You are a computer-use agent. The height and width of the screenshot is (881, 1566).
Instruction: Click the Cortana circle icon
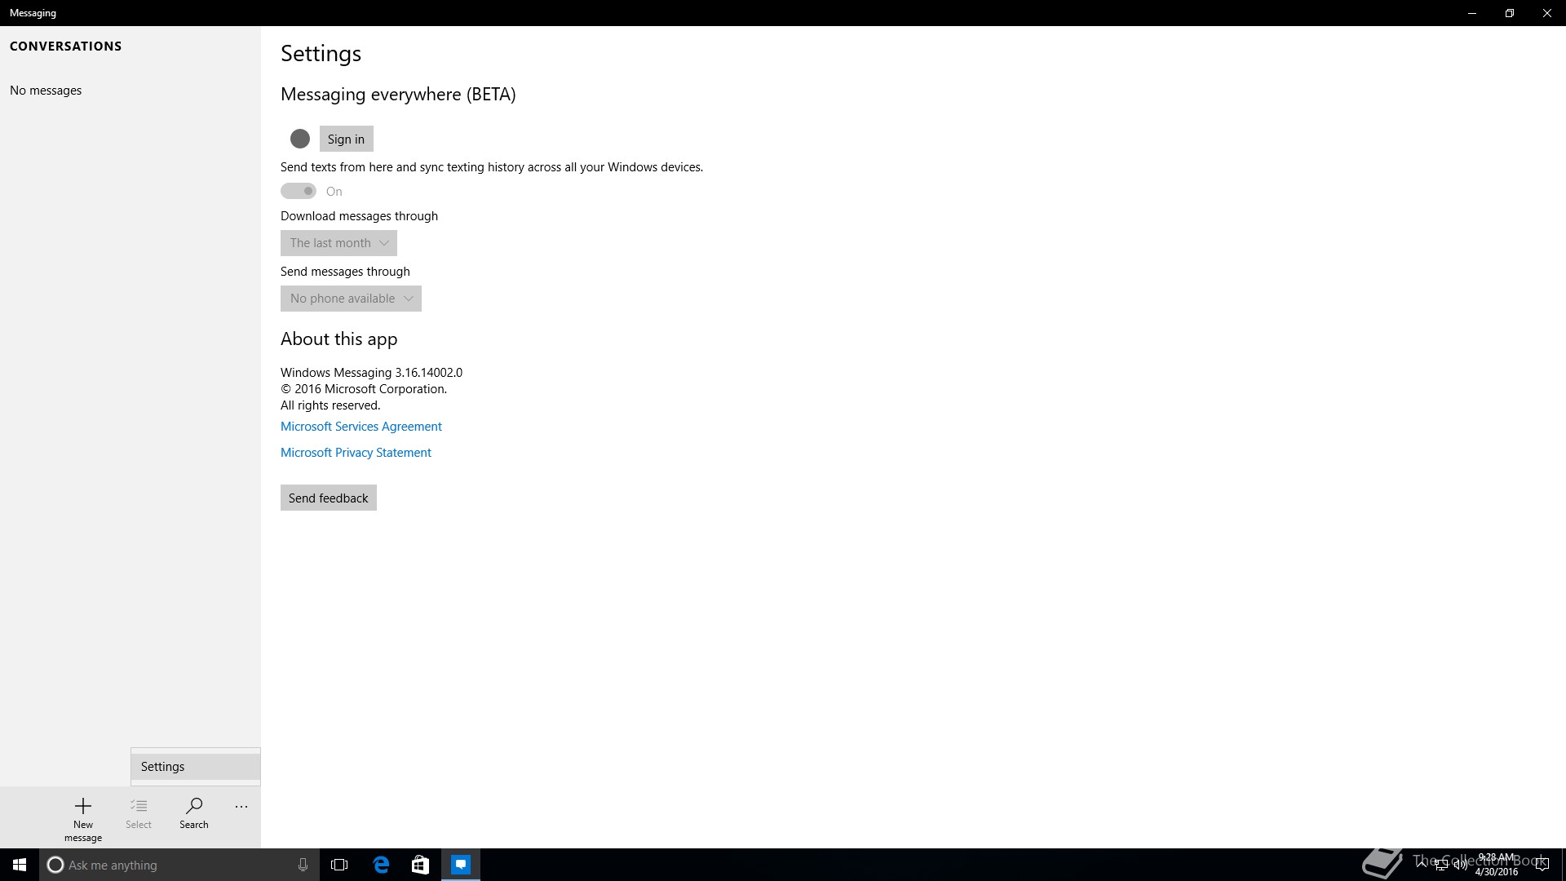tap(55, 865)
